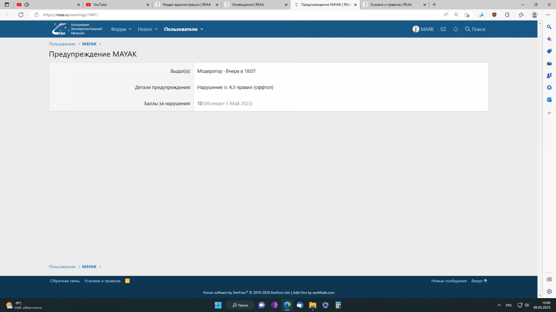Screen dimensions: 556x312
Task: Expand the Пользователи dropdown menu
Action: pyautogui.click(x=183, y=29)
